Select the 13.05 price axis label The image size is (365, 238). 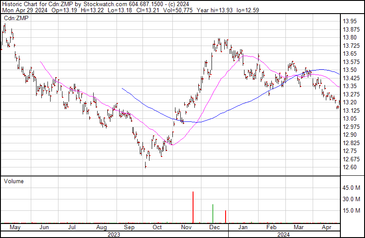[x=350, y=118]
